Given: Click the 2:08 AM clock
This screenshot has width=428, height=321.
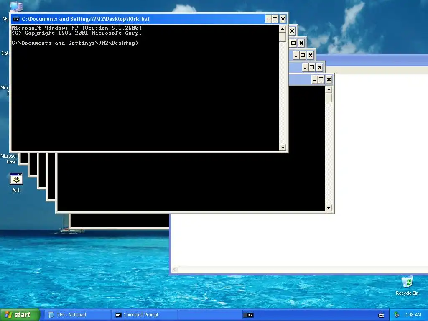Looking at the screenshot, I should pyautogui.click(x=413, y=315).
